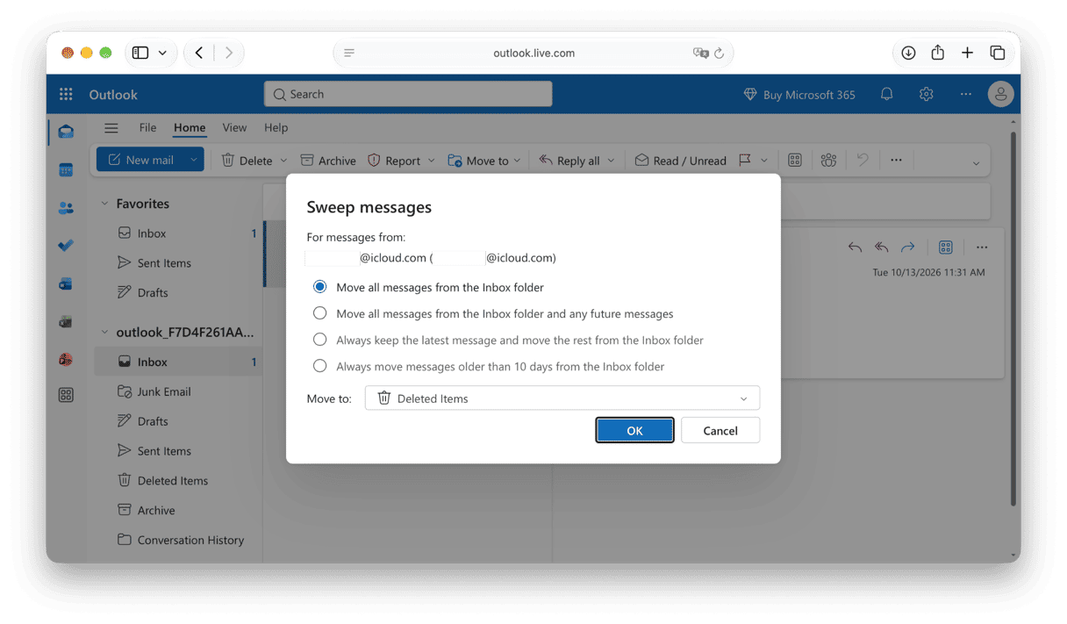The height and width of the screenshot is (624, 1067).
Task: Open the Move to Deleted Items dropdown
Action: pos(562,398)
